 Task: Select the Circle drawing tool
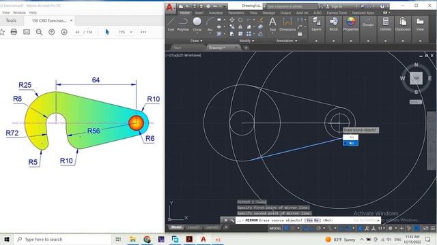pyautogui.click(x=197, y=24)
